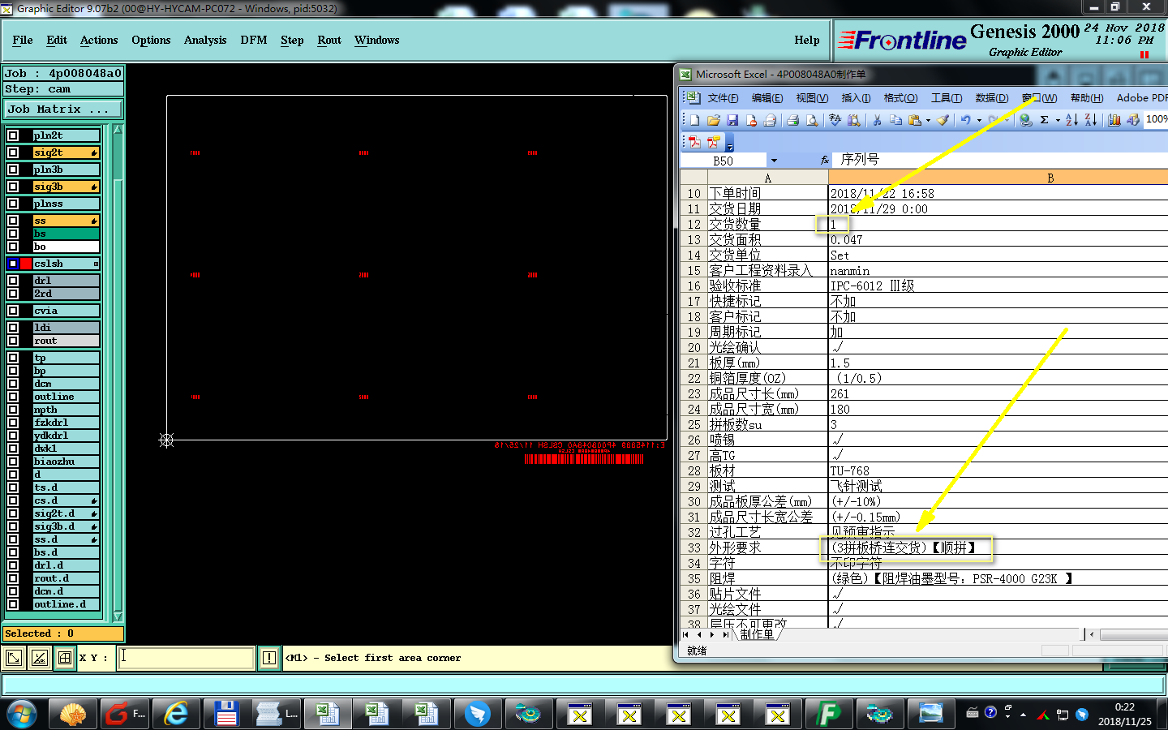Open the Analysis menu in Genesis
Screen dimensions: 1168x730
tap(205, 40)
